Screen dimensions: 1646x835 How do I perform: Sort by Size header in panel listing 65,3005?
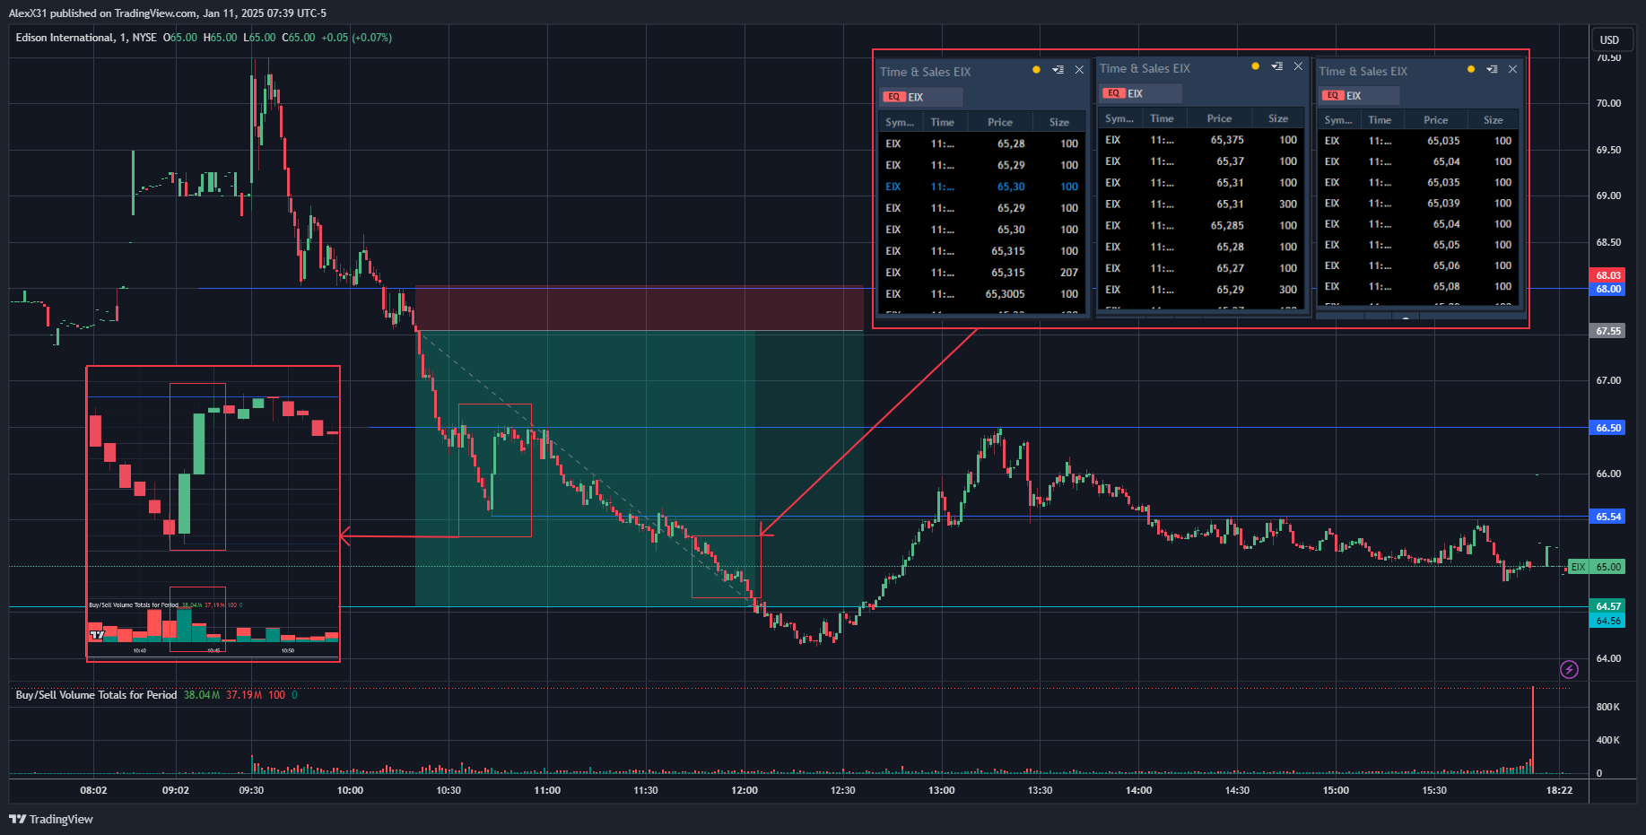pyautogui.click(x=1059, y=122)
